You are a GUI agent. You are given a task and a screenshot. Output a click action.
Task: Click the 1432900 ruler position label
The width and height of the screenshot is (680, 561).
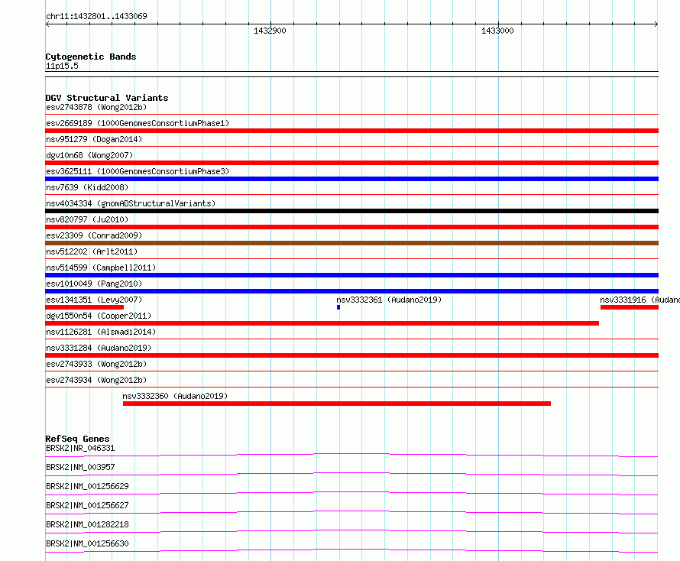click(x=270, y=31)
